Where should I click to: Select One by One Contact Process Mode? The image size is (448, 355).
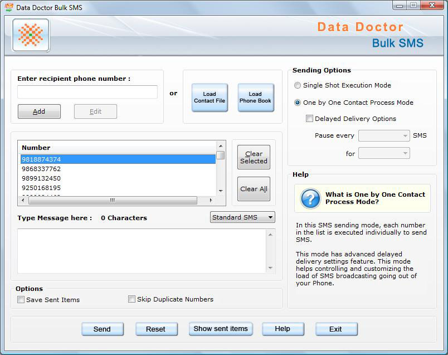point(298,103)
